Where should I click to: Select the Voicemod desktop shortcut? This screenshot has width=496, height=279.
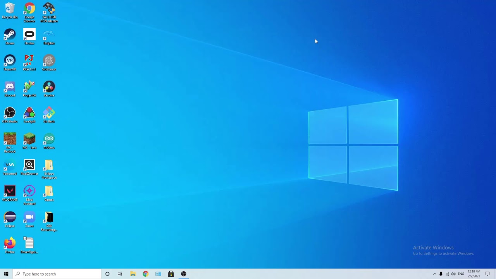[x=10, y=167]
